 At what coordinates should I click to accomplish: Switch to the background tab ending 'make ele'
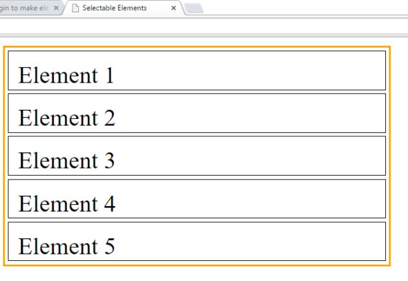coord(23,8)
